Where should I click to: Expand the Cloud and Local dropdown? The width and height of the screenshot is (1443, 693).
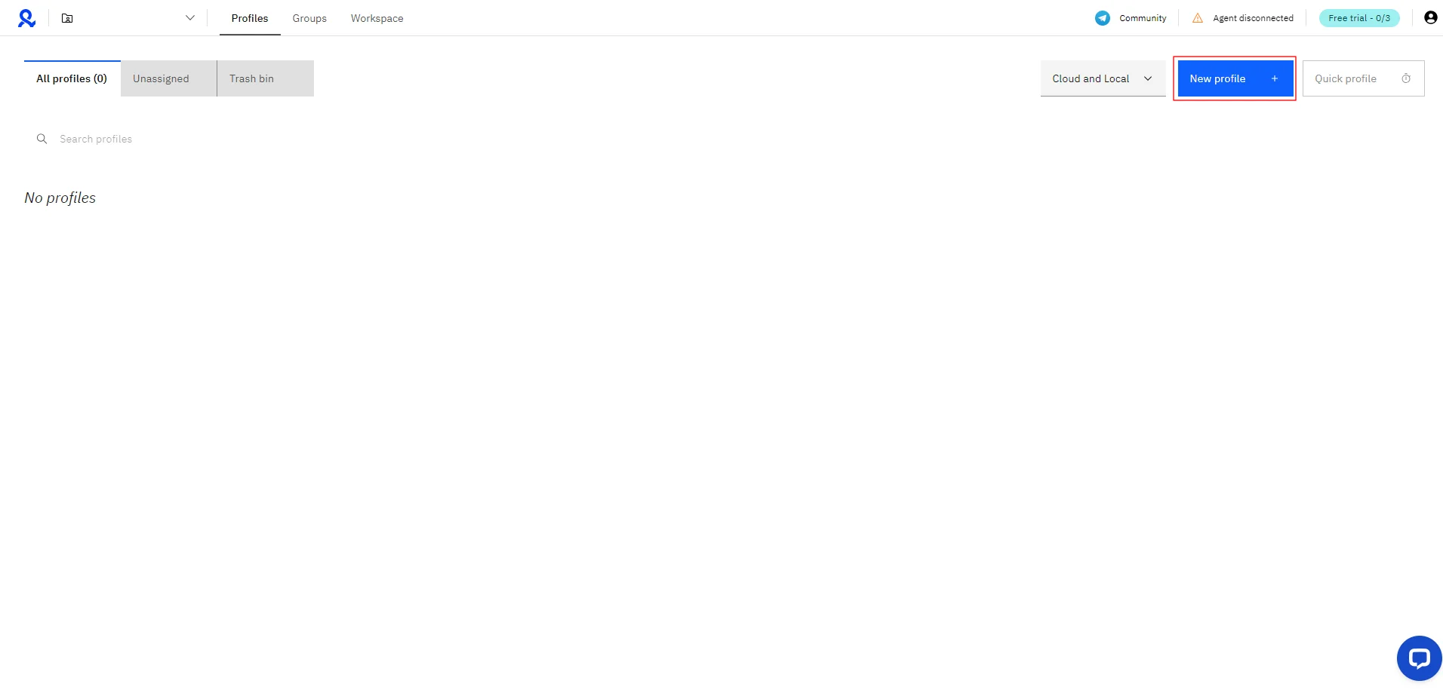1103,78
